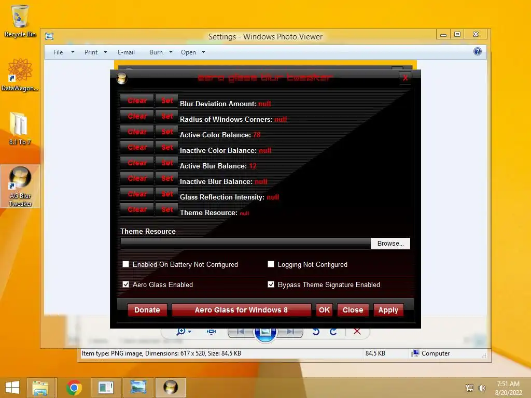The width and height of the screenshot is (531, 398).
Task: Open the DataWagon desktop shortcut
Action: [20, 75]
